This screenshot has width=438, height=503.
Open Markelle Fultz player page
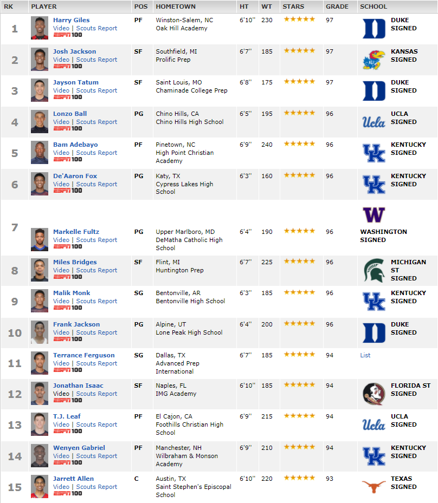(x=76, y=232)
